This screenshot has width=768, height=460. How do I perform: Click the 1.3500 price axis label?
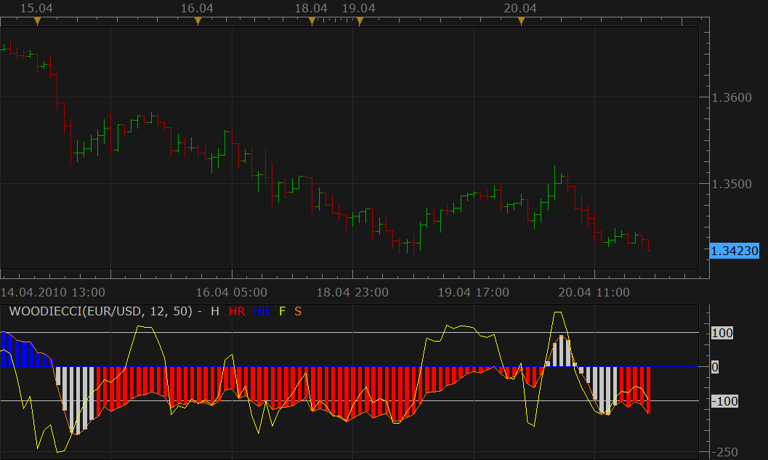[x=731, y=184]
